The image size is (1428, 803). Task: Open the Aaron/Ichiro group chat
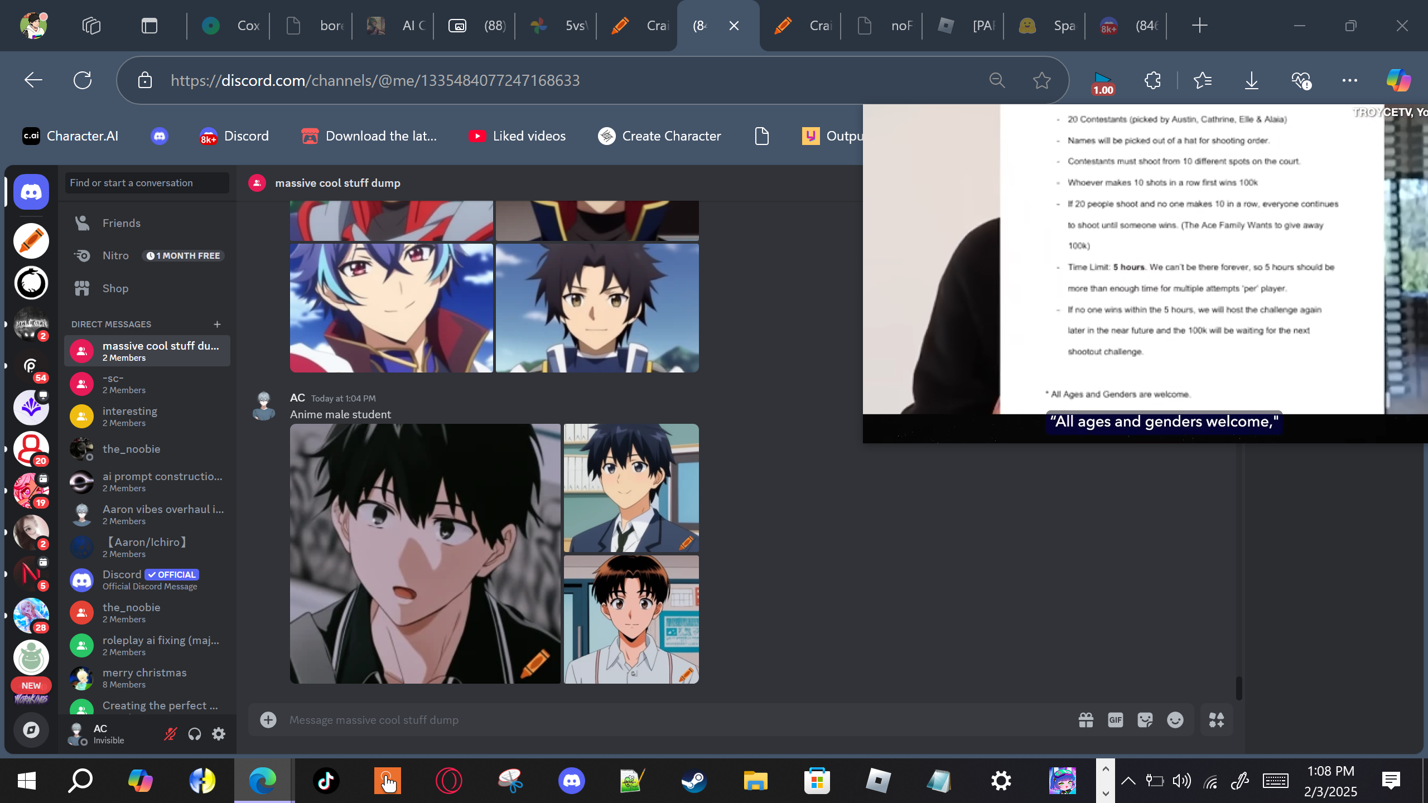(147, 548)
